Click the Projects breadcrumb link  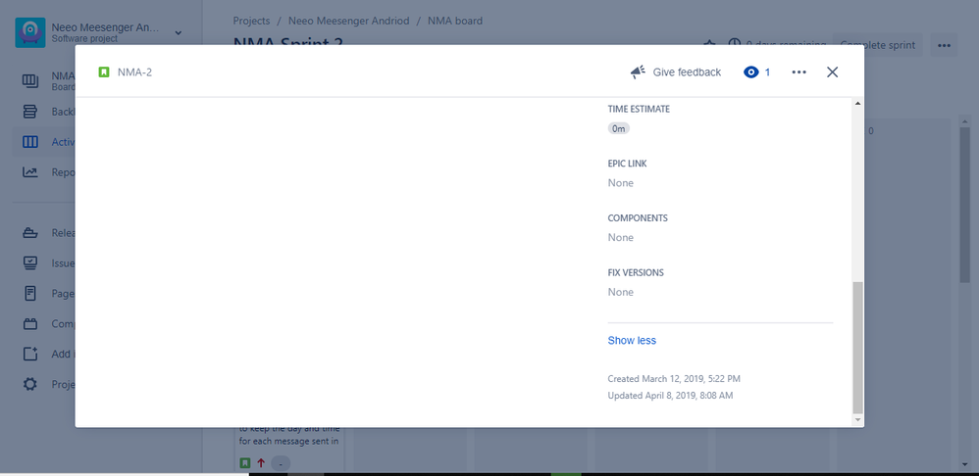pyautogui.click(x=252, y=21)
